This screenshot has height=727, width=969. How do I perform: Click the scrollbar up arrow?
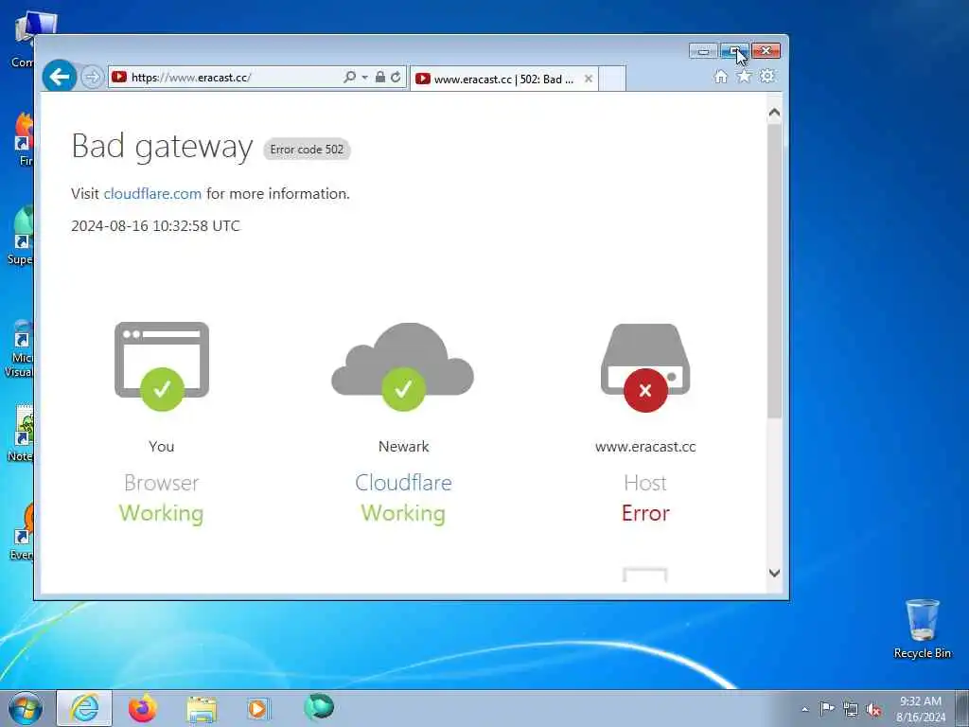tap(774, 114)
